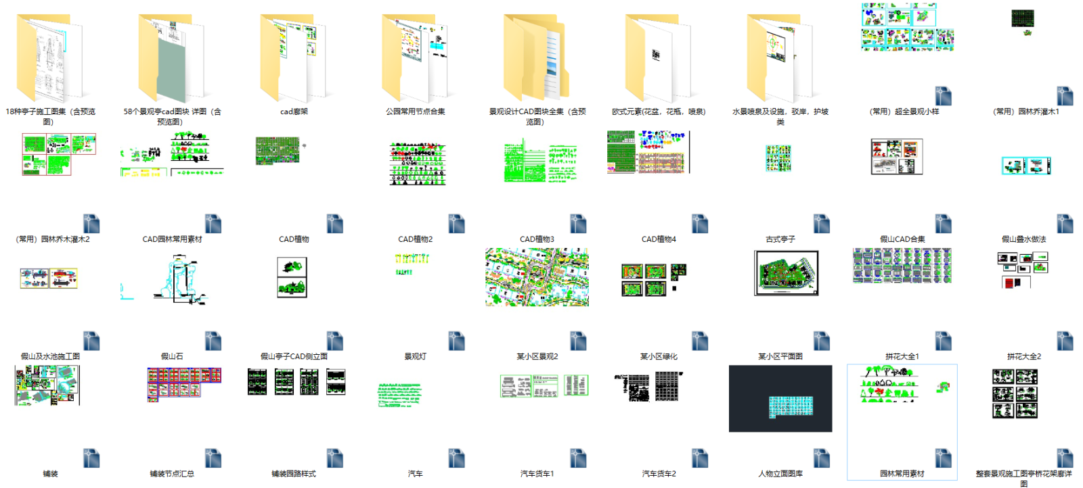Screen dimensions: 1083x488
Task: Open the 景观设计CAD图块全集 folder
Action: click(537, 59)
